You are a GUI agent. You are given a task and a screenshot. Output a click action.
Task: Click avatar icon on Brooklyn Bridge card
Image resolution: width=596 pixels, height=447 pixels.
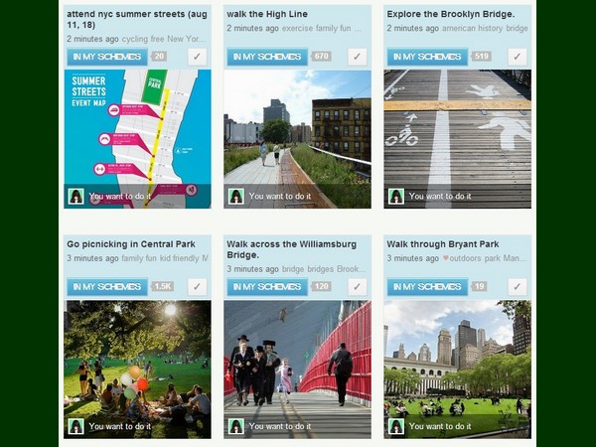396,197
